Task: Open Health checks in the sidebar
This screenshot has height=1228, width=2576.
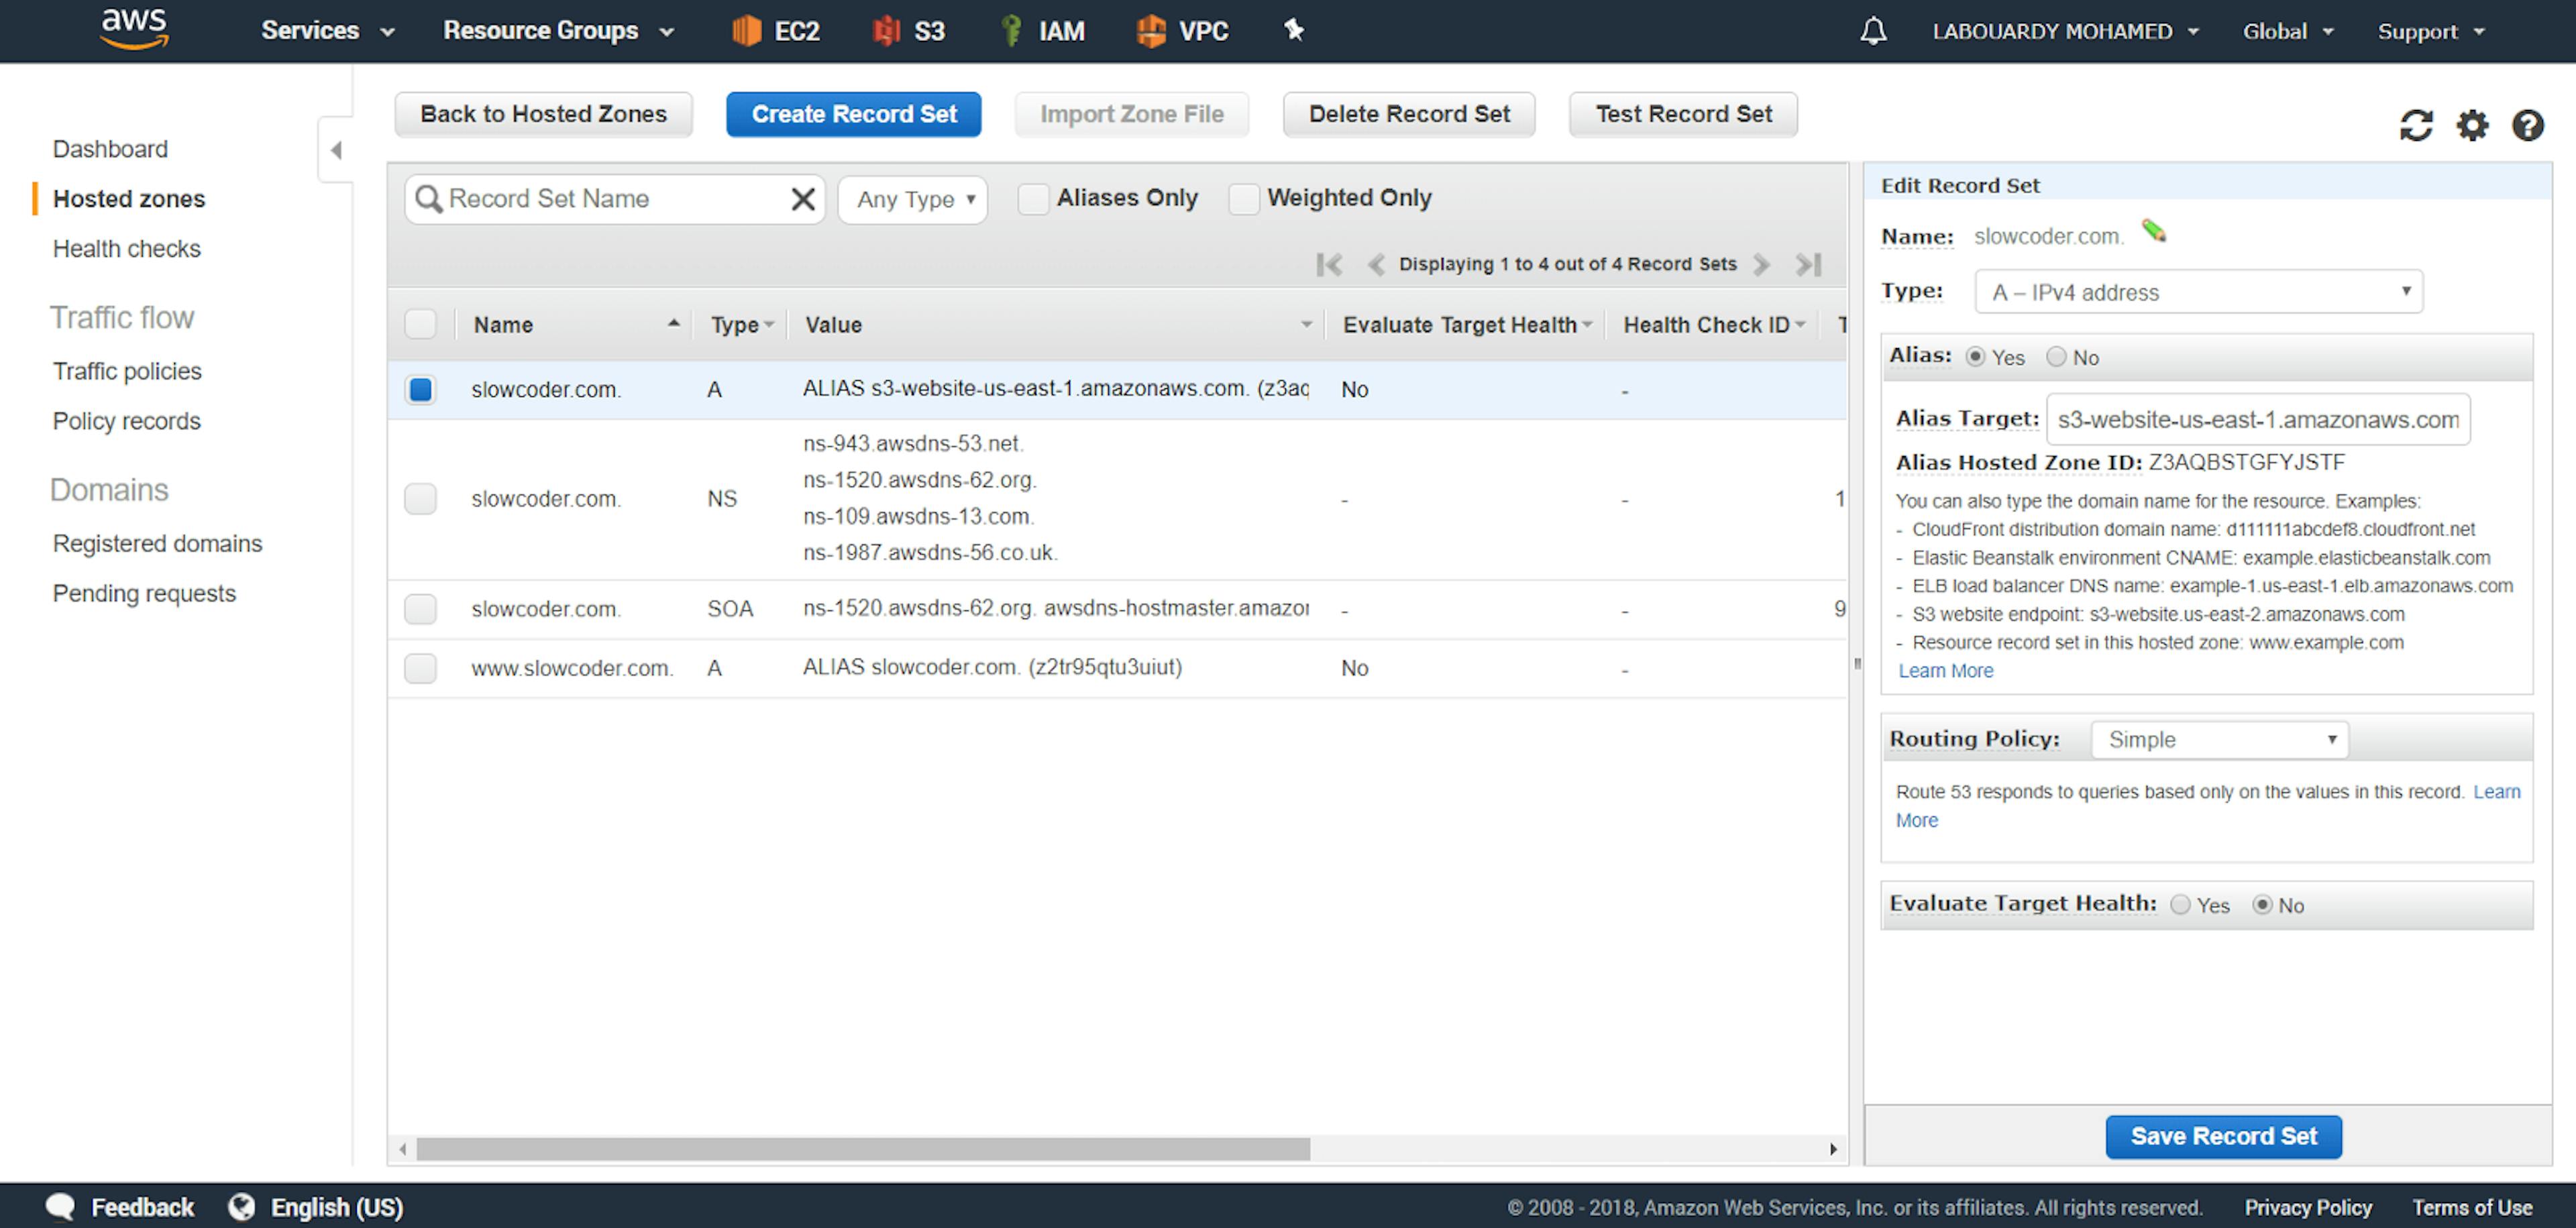Action: point(126,248)
